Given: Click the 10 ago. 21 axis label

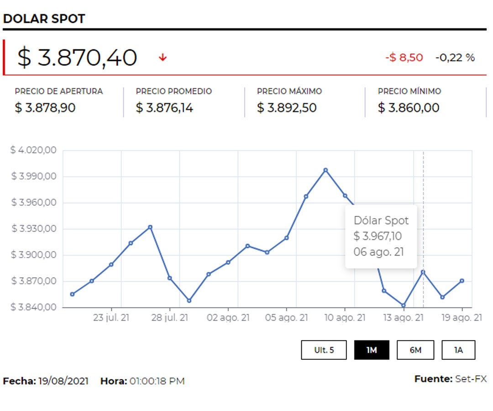Looking at the screenshot, I should coord(345,318).
